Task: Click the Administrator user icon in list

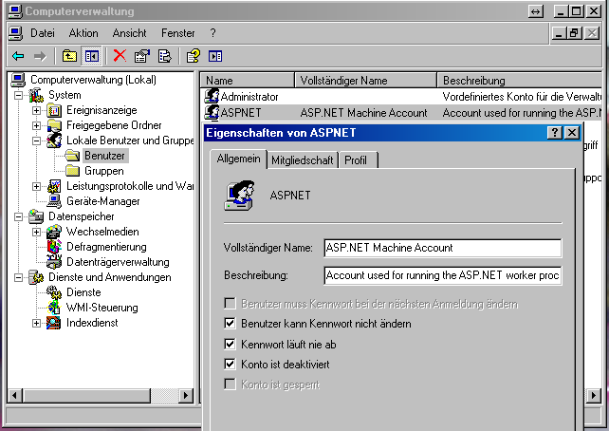Action: click(212, 96)
